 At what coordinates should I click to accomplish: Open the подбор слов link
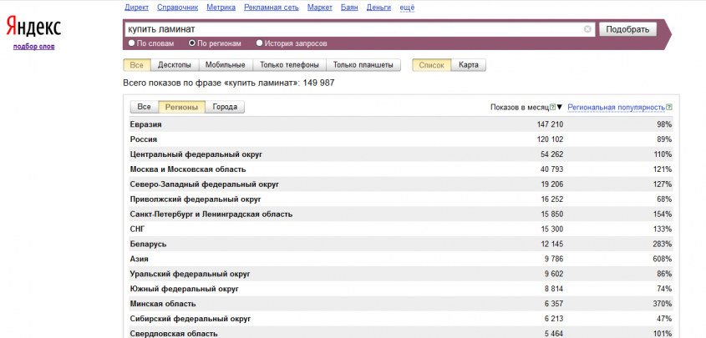34,46
